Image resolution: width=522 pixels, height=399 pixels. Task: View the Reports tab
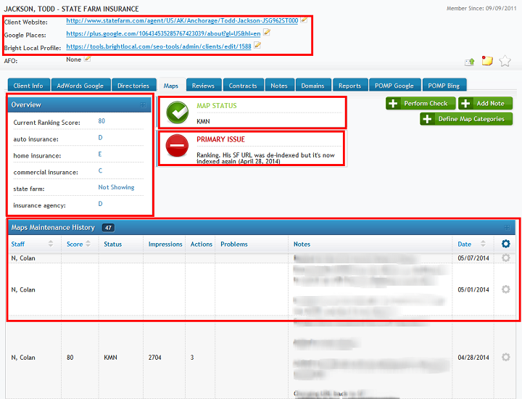coord(350,86)
